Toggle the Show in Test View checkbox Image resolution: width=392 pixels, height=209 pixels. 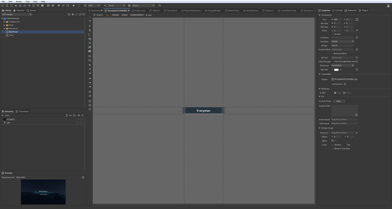point(333,148)
